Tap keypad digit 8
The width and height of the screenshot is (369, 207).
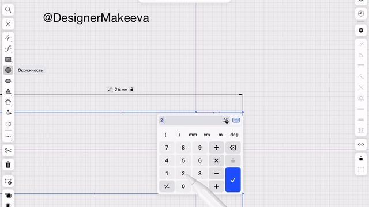pos(183,148)
